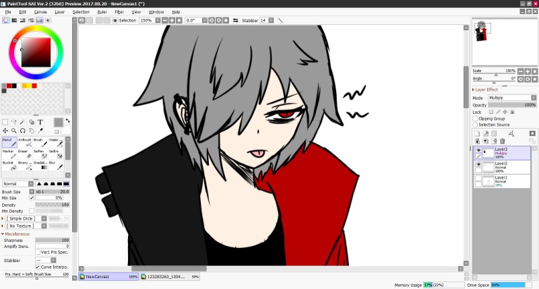Click the Undo button in toolbar
Viewport: 539px width, 289px height.
click(82, 21)
